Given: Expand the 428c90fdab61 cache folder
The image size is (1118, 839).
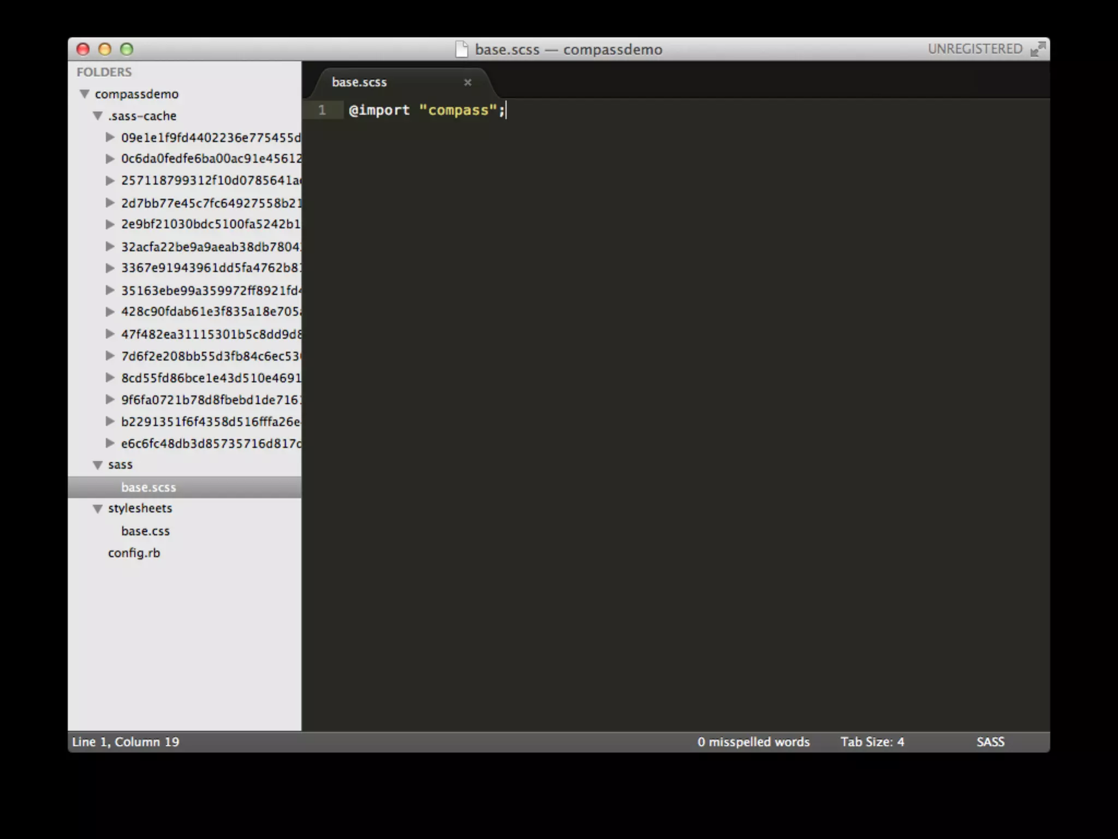Looking at the screenshot, I should point(110,311).
